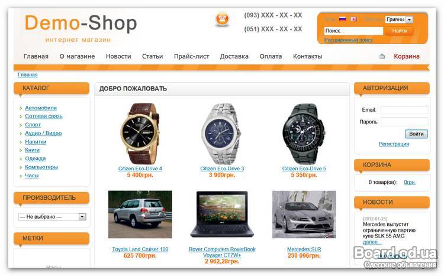Select the Часы catalog category
The height and width of the screenshot is (276, 444).
[32, 176]
